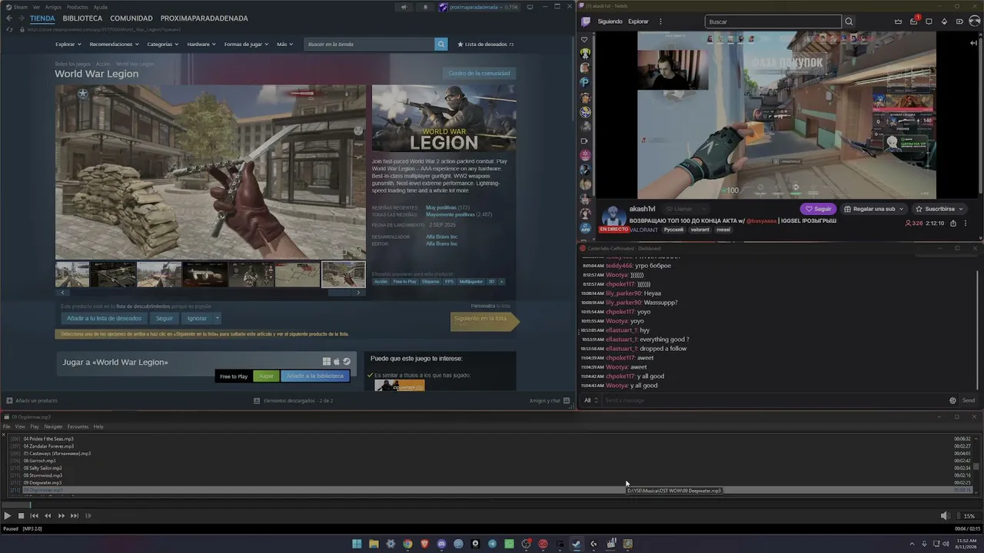Open the Navigate menu in music player
The width and height of the screenshot is (984, 553).
pyautogui.click(x=53, y=427)
